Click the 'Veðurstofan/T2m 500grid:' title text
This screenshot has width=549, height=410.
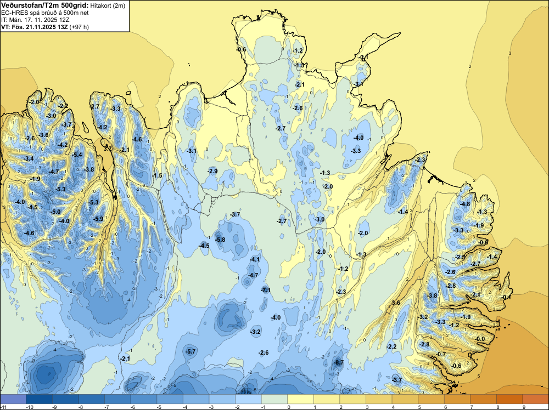[x=45, y=5]
